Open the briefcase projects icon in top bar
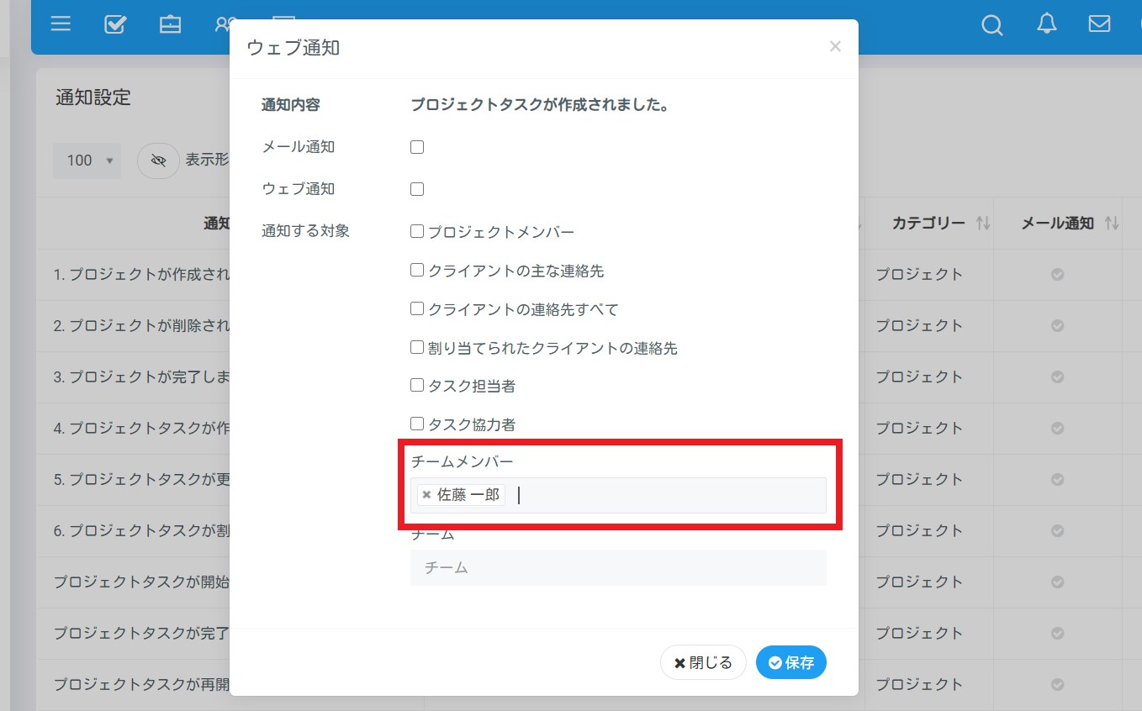Image resolution: width=1142 pixels, height=711 pixels. coord(170,24)
